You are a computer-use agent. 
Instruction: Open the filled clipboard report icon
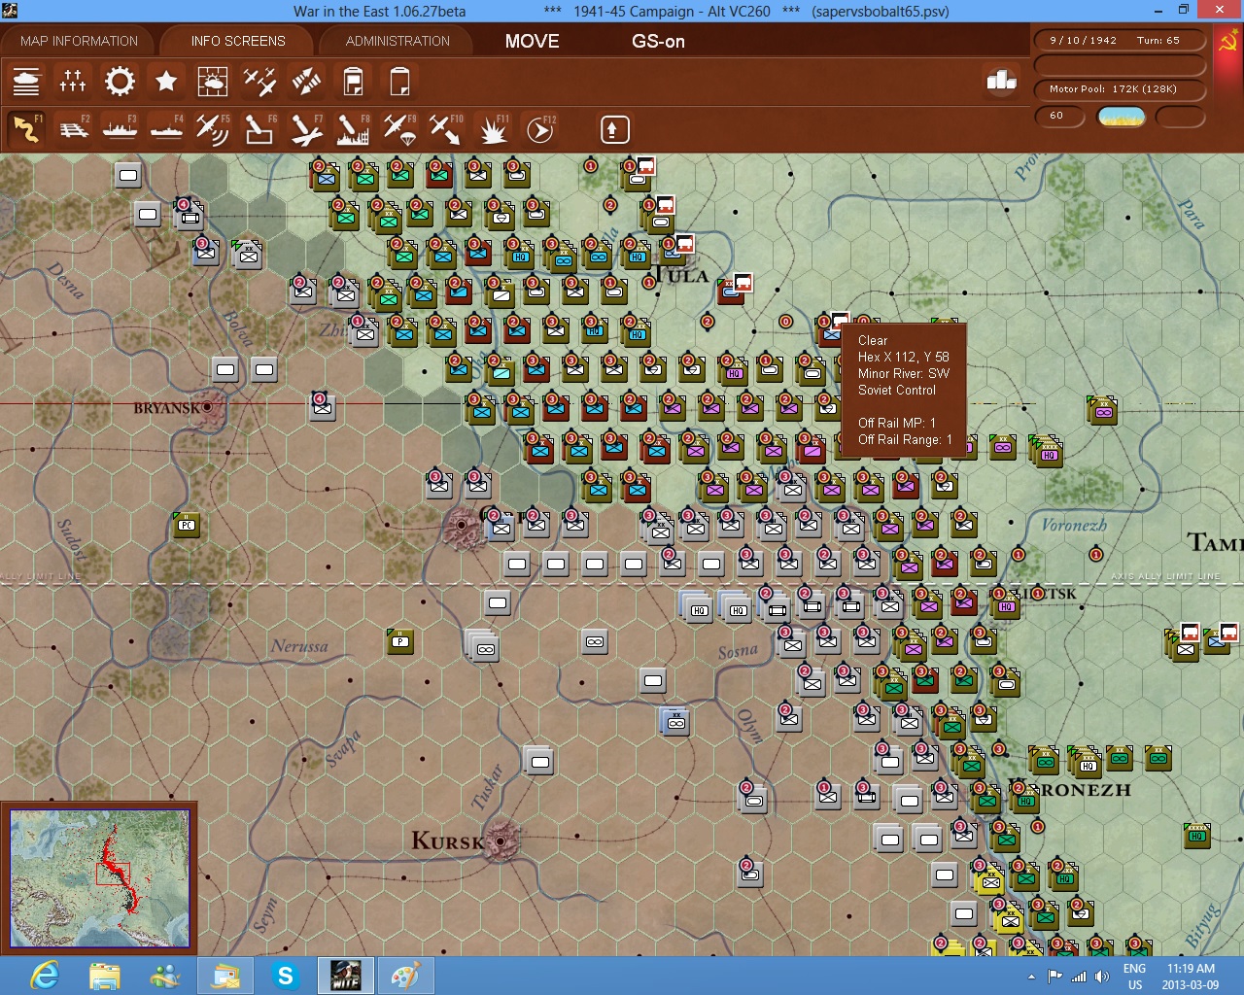pos(353,82)
